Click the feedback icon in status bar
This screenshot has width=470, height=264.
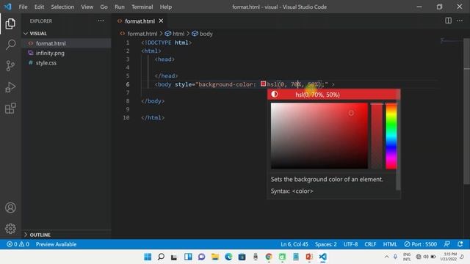pos(446,244)
